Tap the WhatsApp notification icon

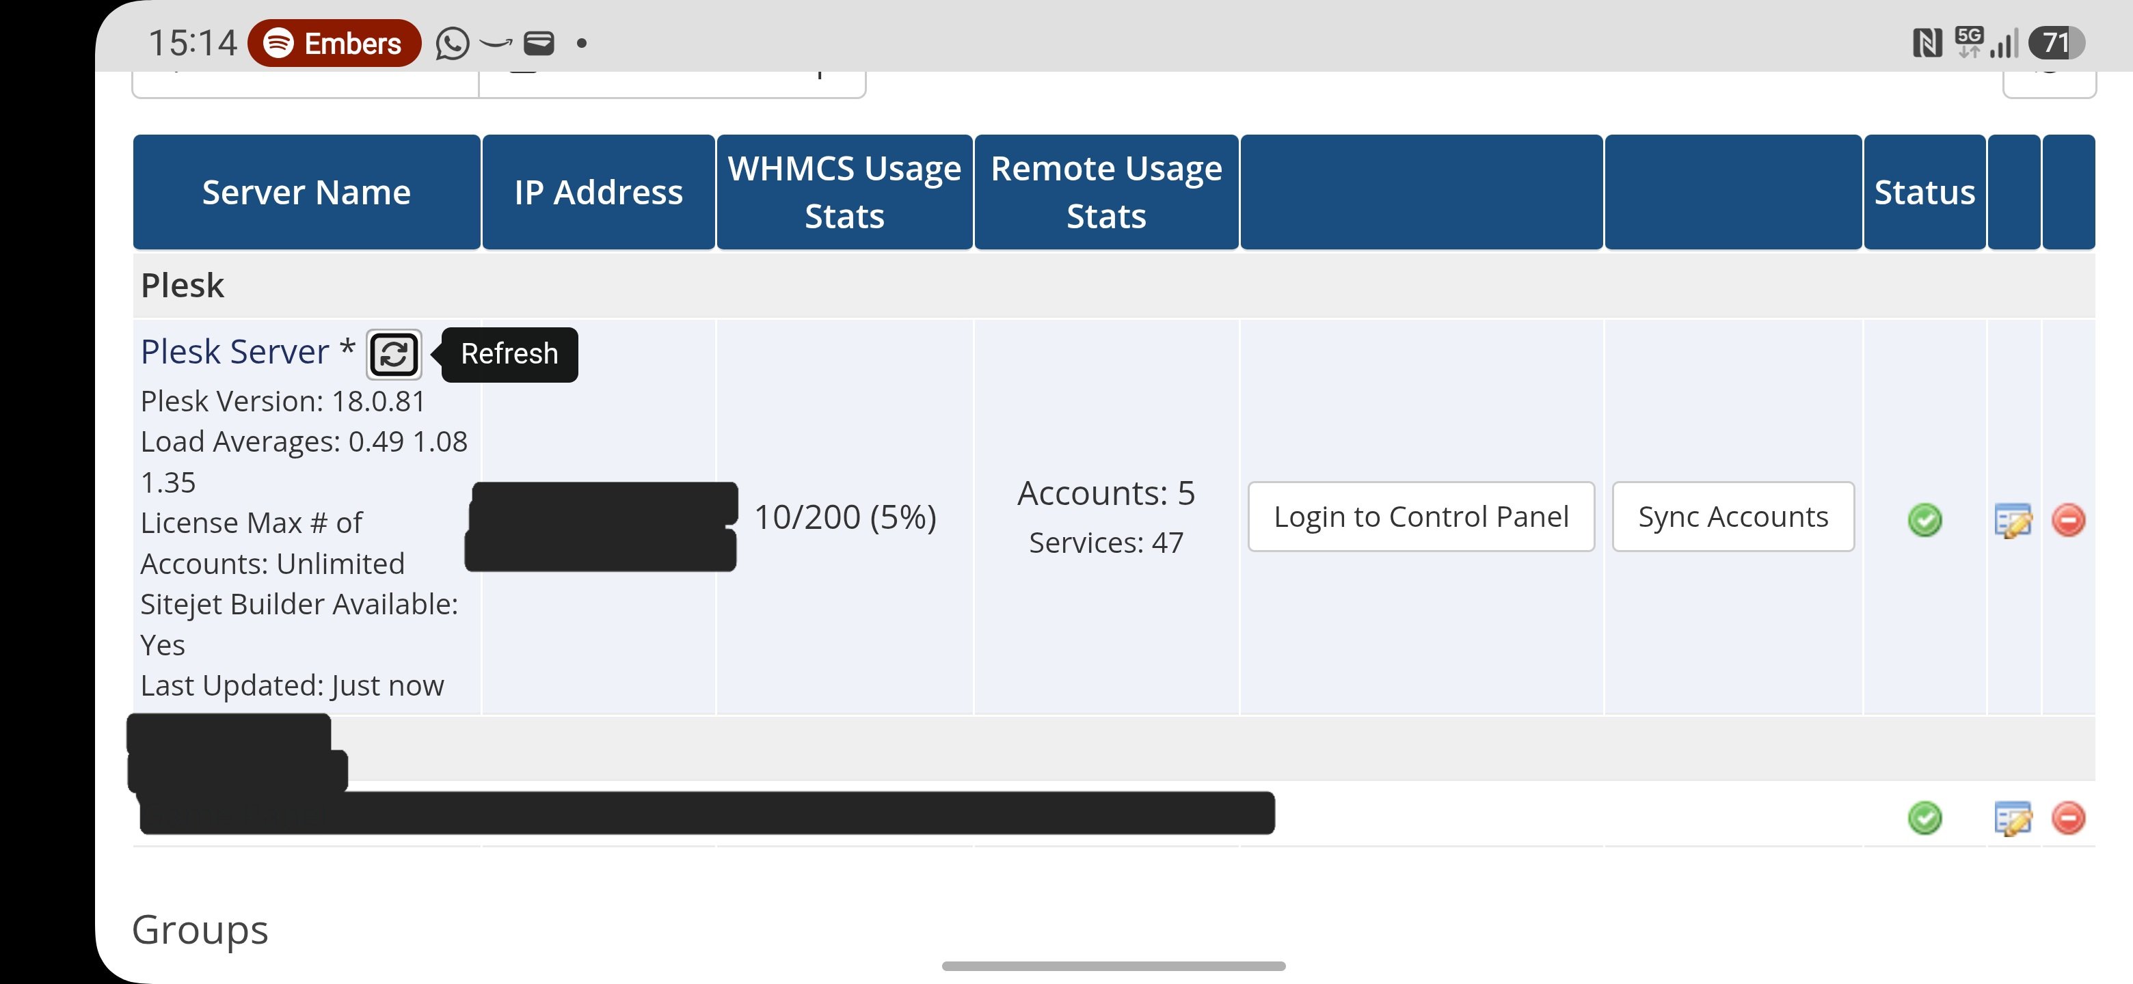tap(452, 43)
